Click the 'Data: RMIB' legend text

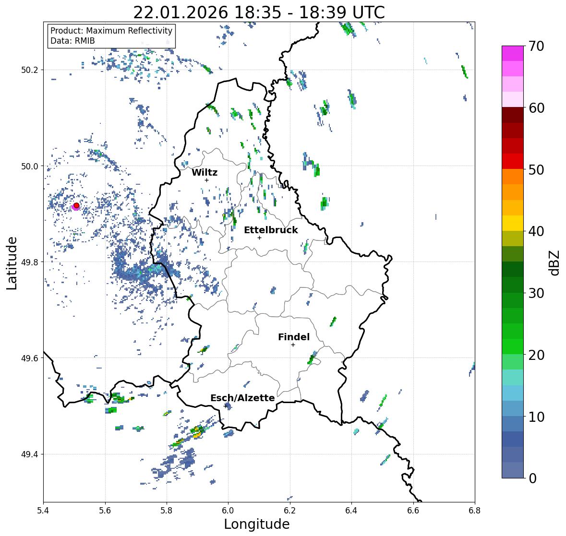click(72, 41)
